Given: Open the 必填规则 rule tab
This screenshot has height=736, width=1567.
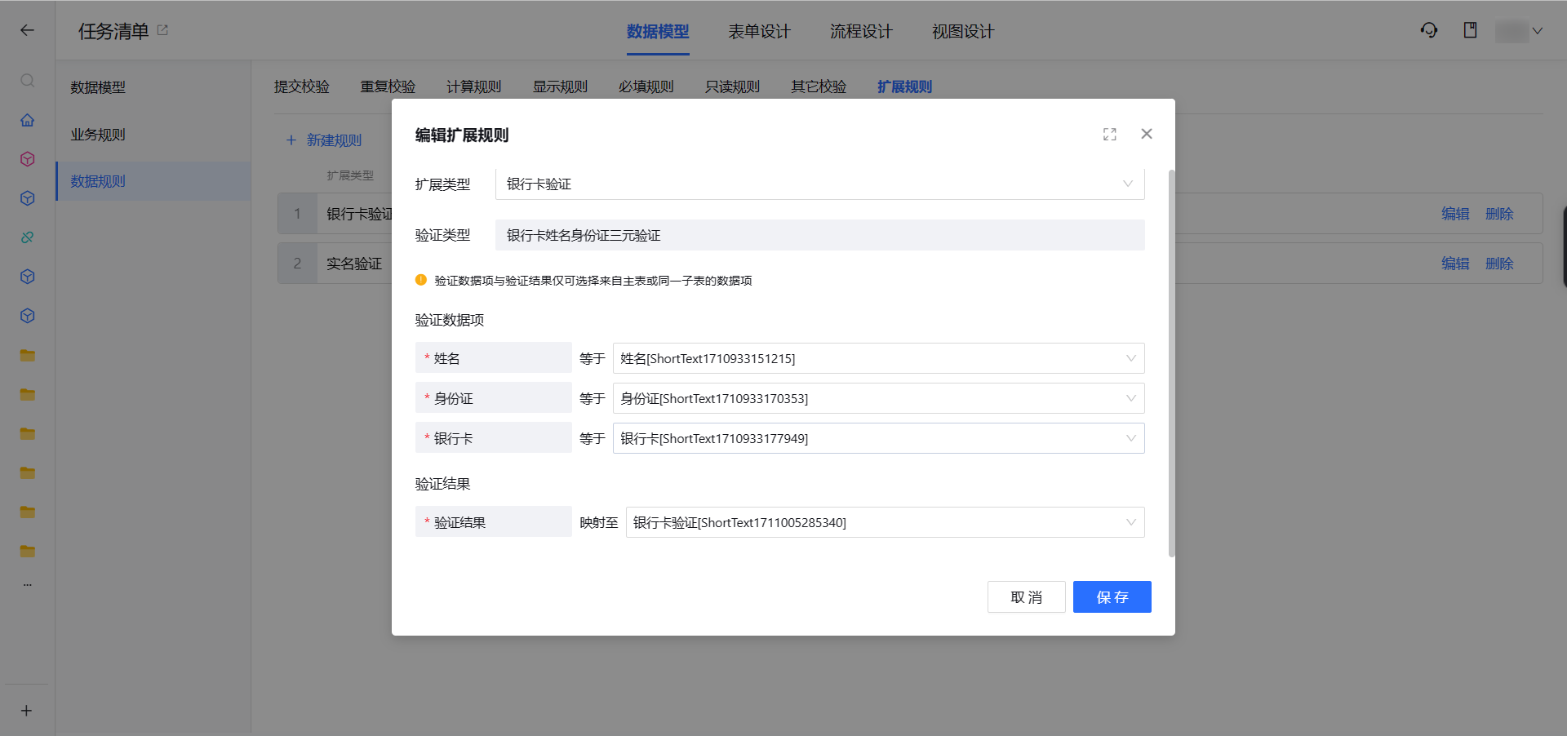Looking at the screenshot, I should (646, 86).
